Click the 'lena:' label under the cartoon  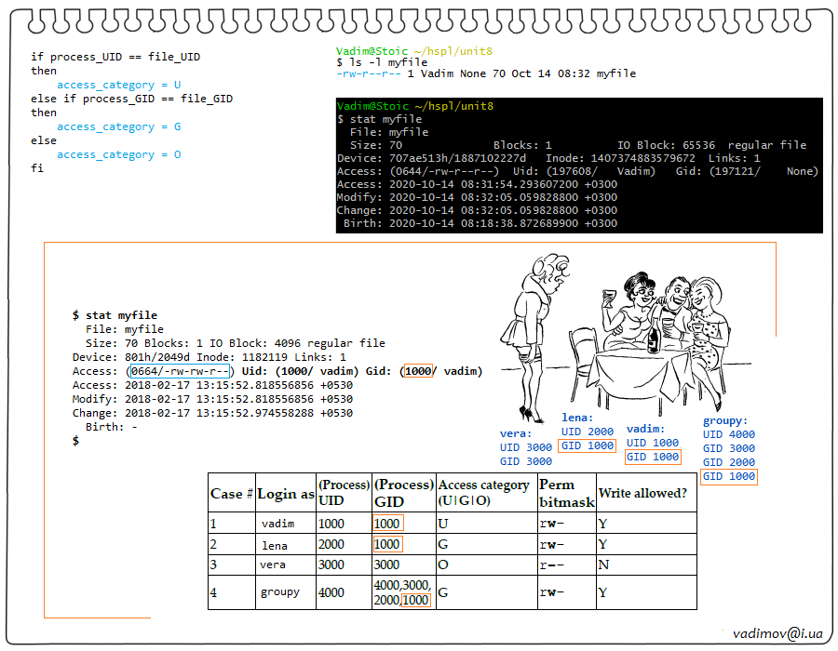tap(577, 418)
